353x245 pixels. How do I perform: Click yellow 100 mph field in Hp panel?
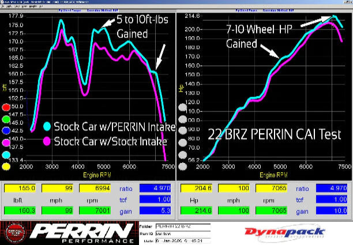pyautogui.click(x=234, y=188)
